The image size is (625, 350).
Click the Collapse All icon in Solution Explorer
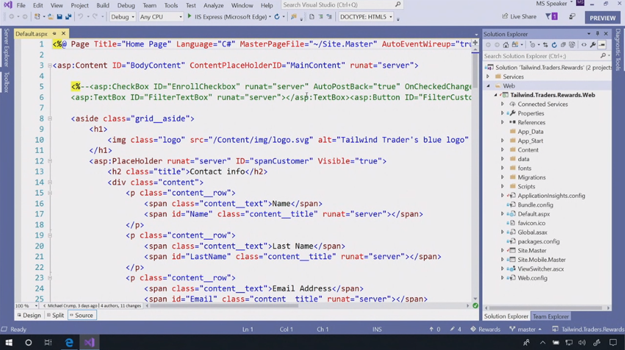[x=563, y=45]
